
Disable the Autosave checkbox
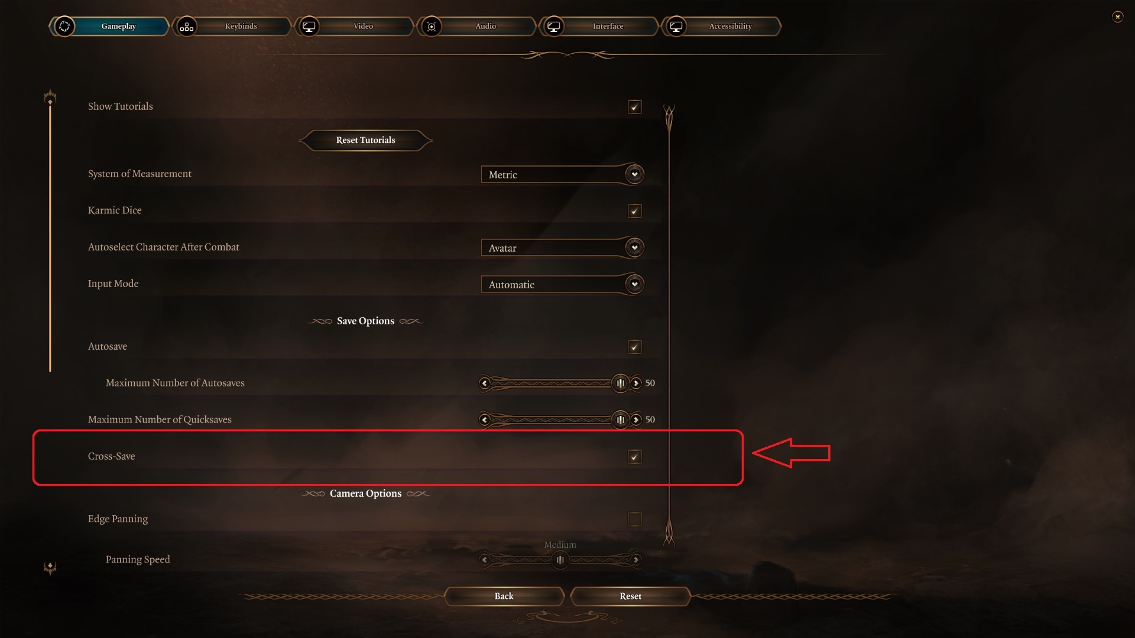[x=634, y=346]
